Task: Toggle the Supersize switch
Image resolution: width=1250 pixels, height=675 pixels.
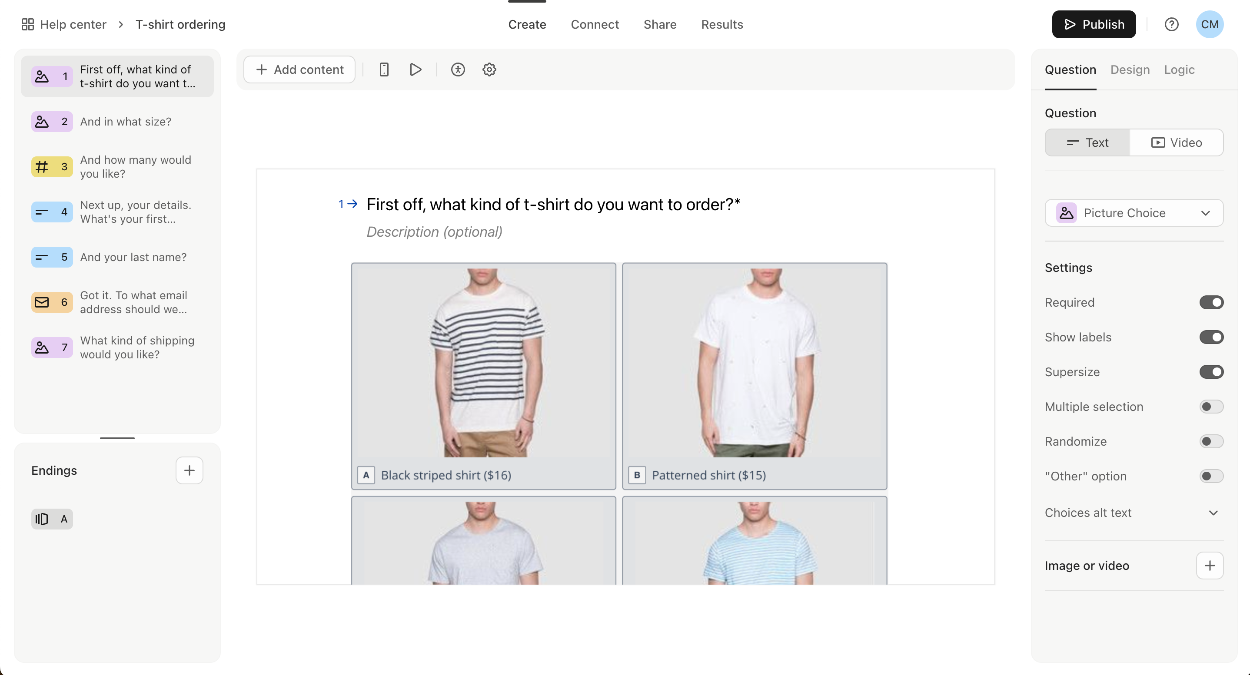Action: (x=1211, y=372)
